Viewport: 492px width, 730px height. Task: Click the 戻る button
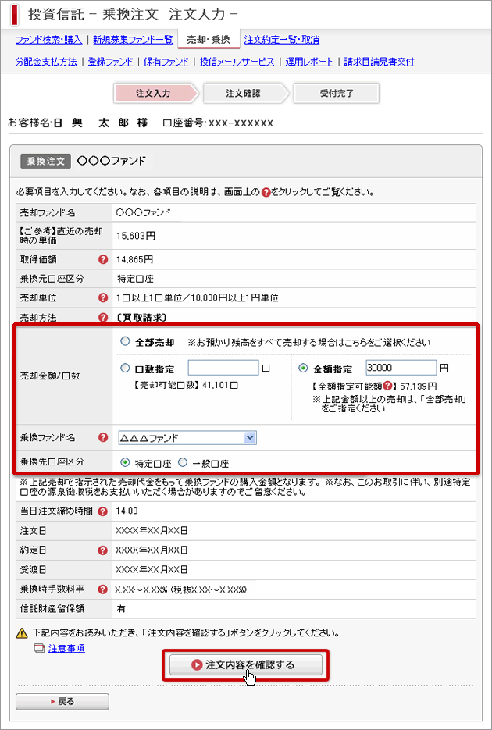pos(62,702)
